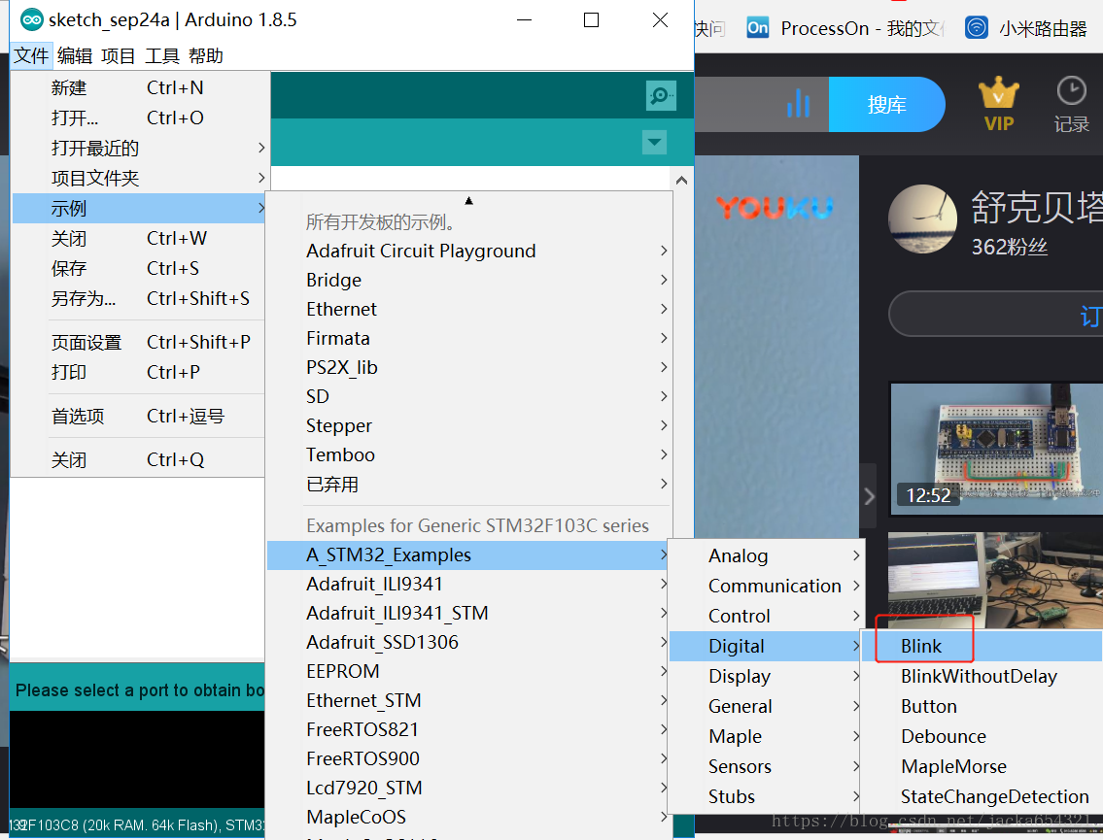The width and height of the screenshot is (1103, 840).
Task: Open the Digital category
Action: coord(766,646)
